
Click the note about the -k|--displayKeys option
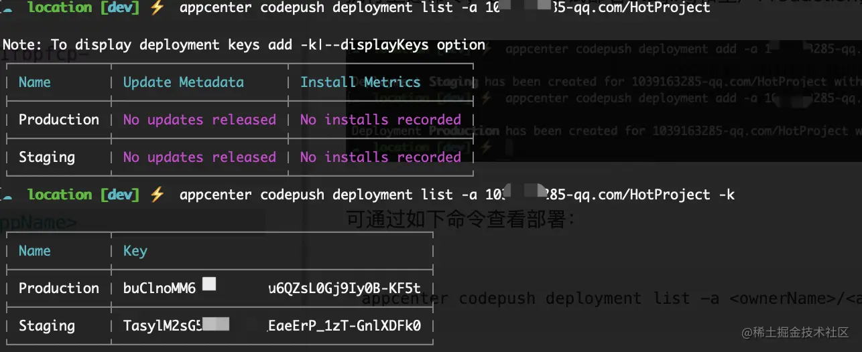click(x=244, y=45)
